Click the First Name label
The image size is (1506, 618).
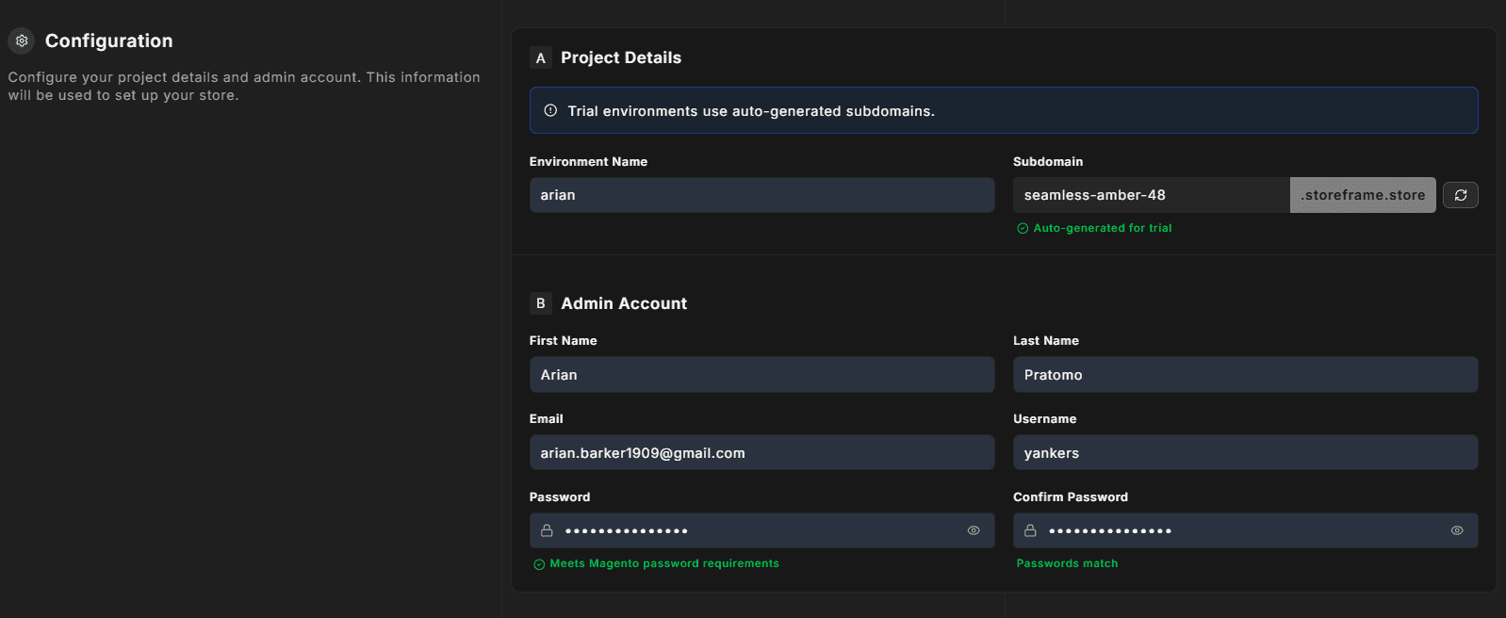564,341
